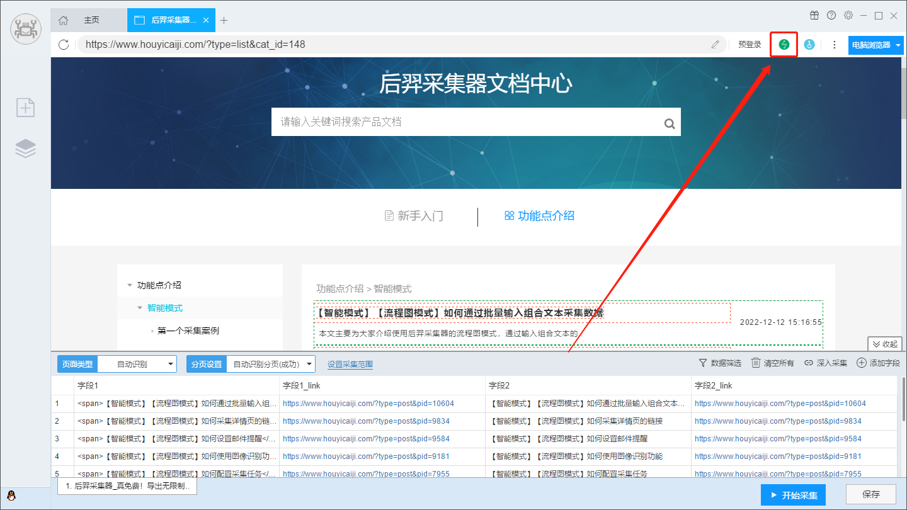Click 清空所有 trash button
This screenshot has height=510, width=907.
point(772,363)
